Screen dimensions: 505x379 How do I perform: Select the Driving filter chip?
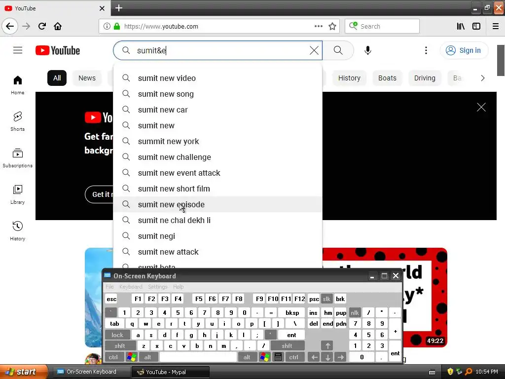coord(425,78)
